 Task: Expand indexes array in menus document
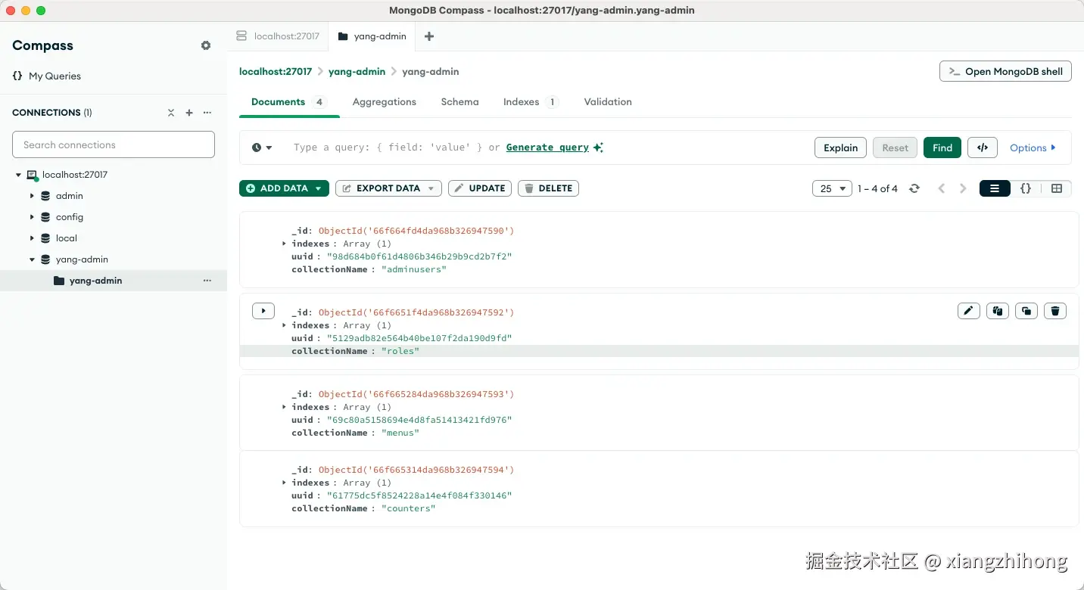click(284, 407)
